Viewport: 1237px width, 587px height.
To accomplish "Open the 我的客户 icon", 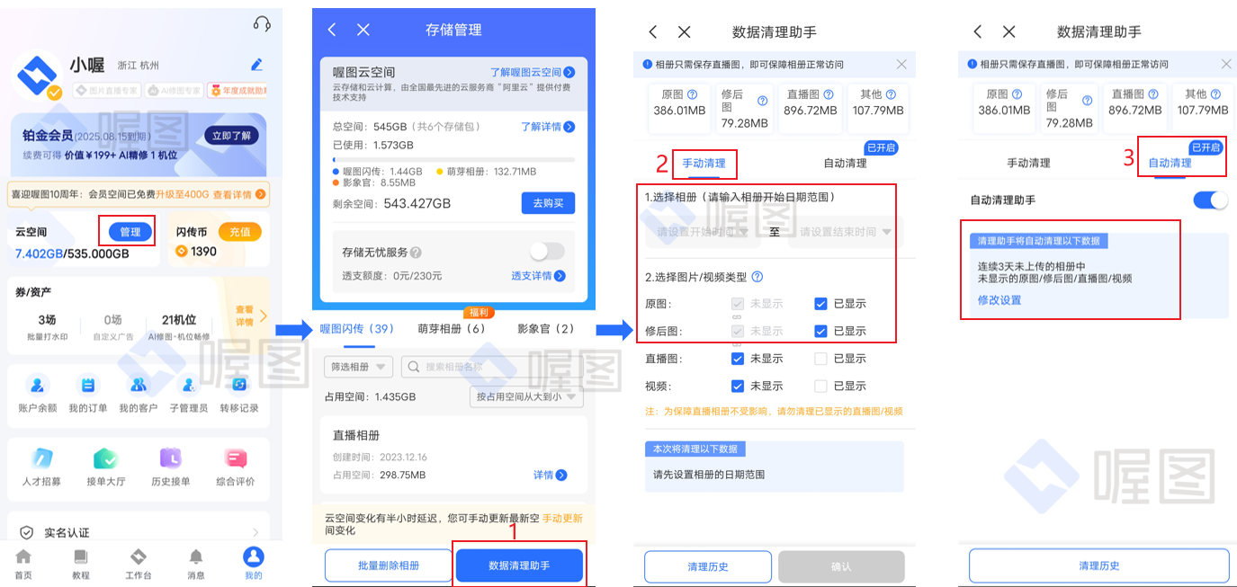I will click(x=139, y=385).
